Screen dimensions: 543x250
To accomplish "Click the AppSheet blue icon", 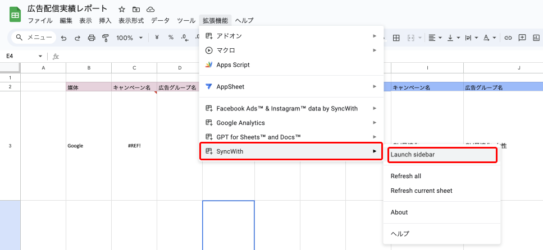I will 209,86.
